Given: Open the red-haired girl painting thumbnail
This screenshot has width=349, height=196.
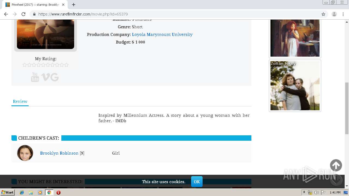Looking at the screenshot, I should [295, 38].
